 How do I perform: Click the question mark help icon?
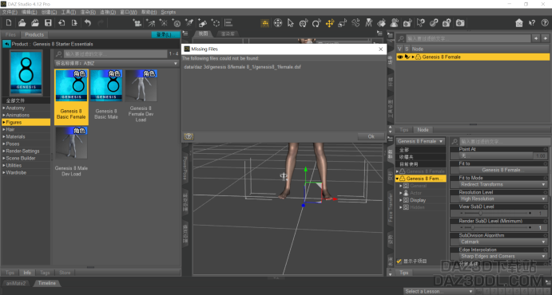click(544, 23)
